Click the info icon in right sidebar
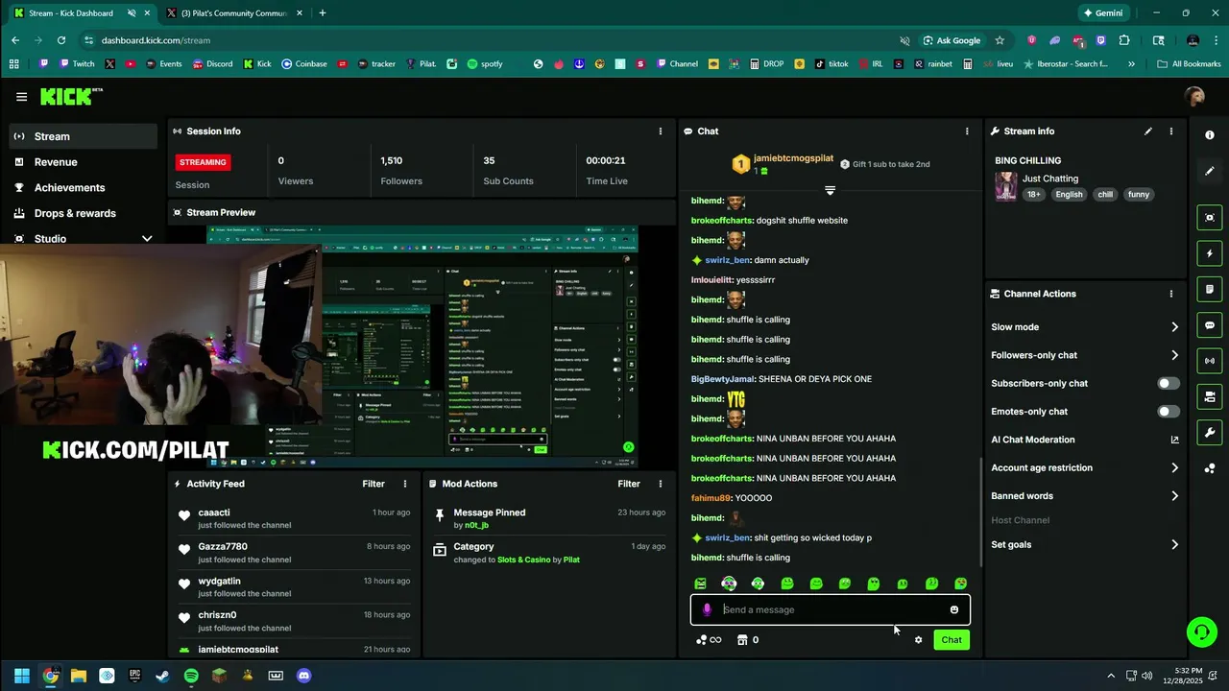 coord(1209,135)
